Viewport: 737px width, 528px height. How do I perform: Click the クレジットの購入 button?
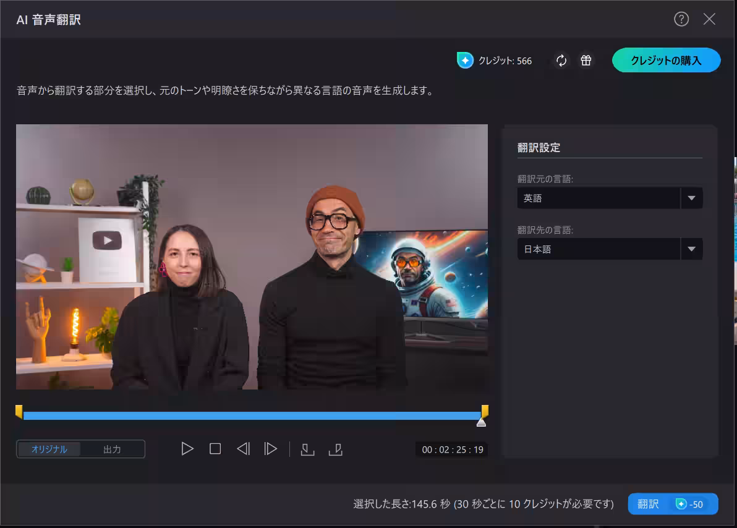click(666, 61)
